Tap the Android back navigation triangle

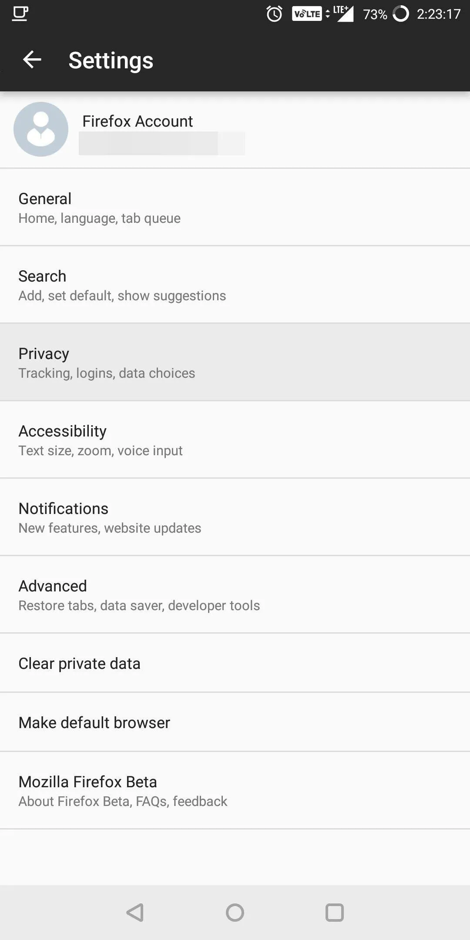point(135,913)
